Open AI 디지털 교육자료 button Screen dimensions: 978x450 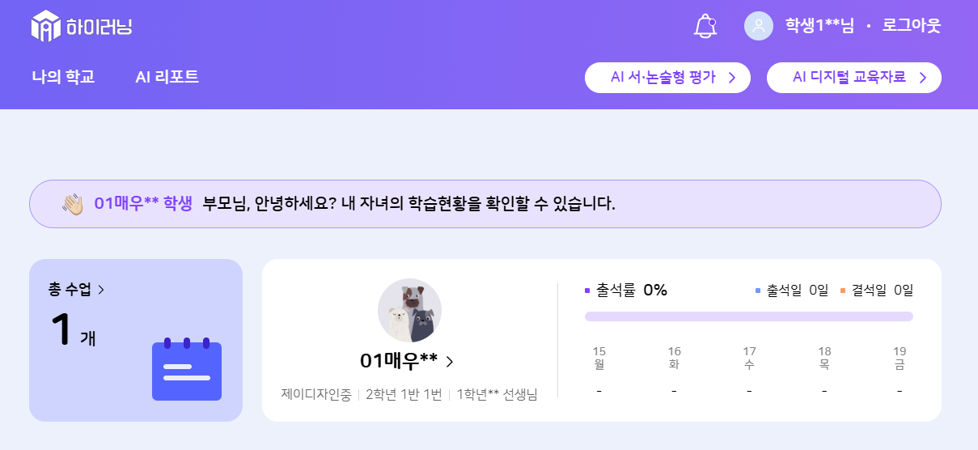(x=853, y=78)
